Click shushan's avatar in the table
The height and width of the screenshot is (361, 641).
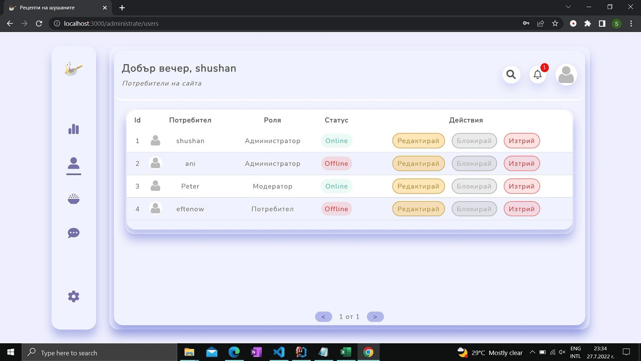pyautogui.click(x=155, y=141)
